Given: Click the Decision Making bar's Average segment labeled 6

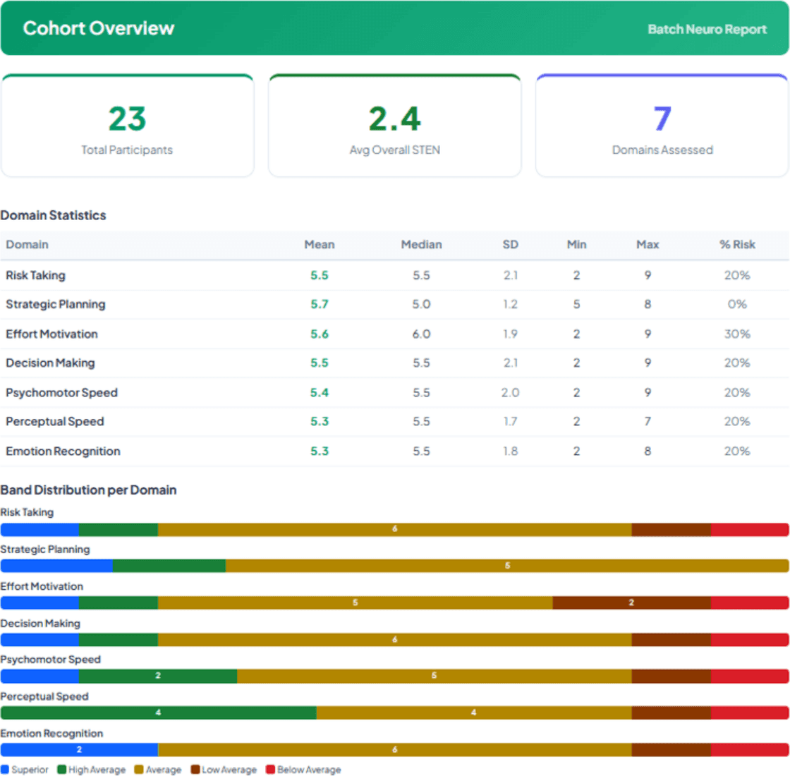Looking at the screenshot, I should coord(394,639).
